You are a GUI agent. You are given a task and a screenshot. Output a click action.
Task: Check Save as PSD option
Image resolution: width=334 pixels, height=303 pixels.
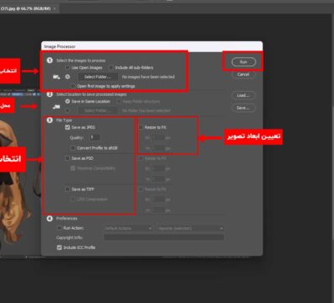[67, 158]
